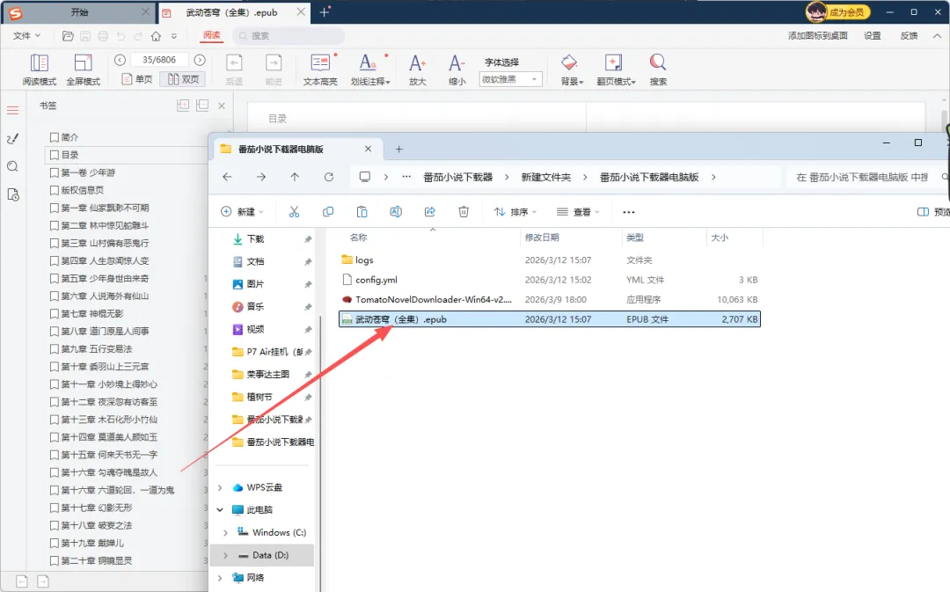Click the Explorer cut scissors icon
The image size is (950, 592).
294,211
